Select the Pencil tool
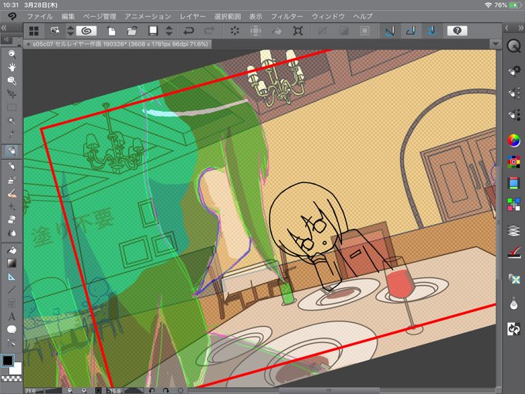Image resolution: width=525 pixels, height=394 pixels. click(x=12, y=167)
